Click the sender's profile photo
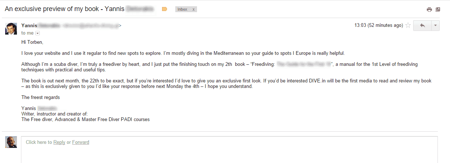Viewport: 450px width, 163px height. tap(11, 29)
